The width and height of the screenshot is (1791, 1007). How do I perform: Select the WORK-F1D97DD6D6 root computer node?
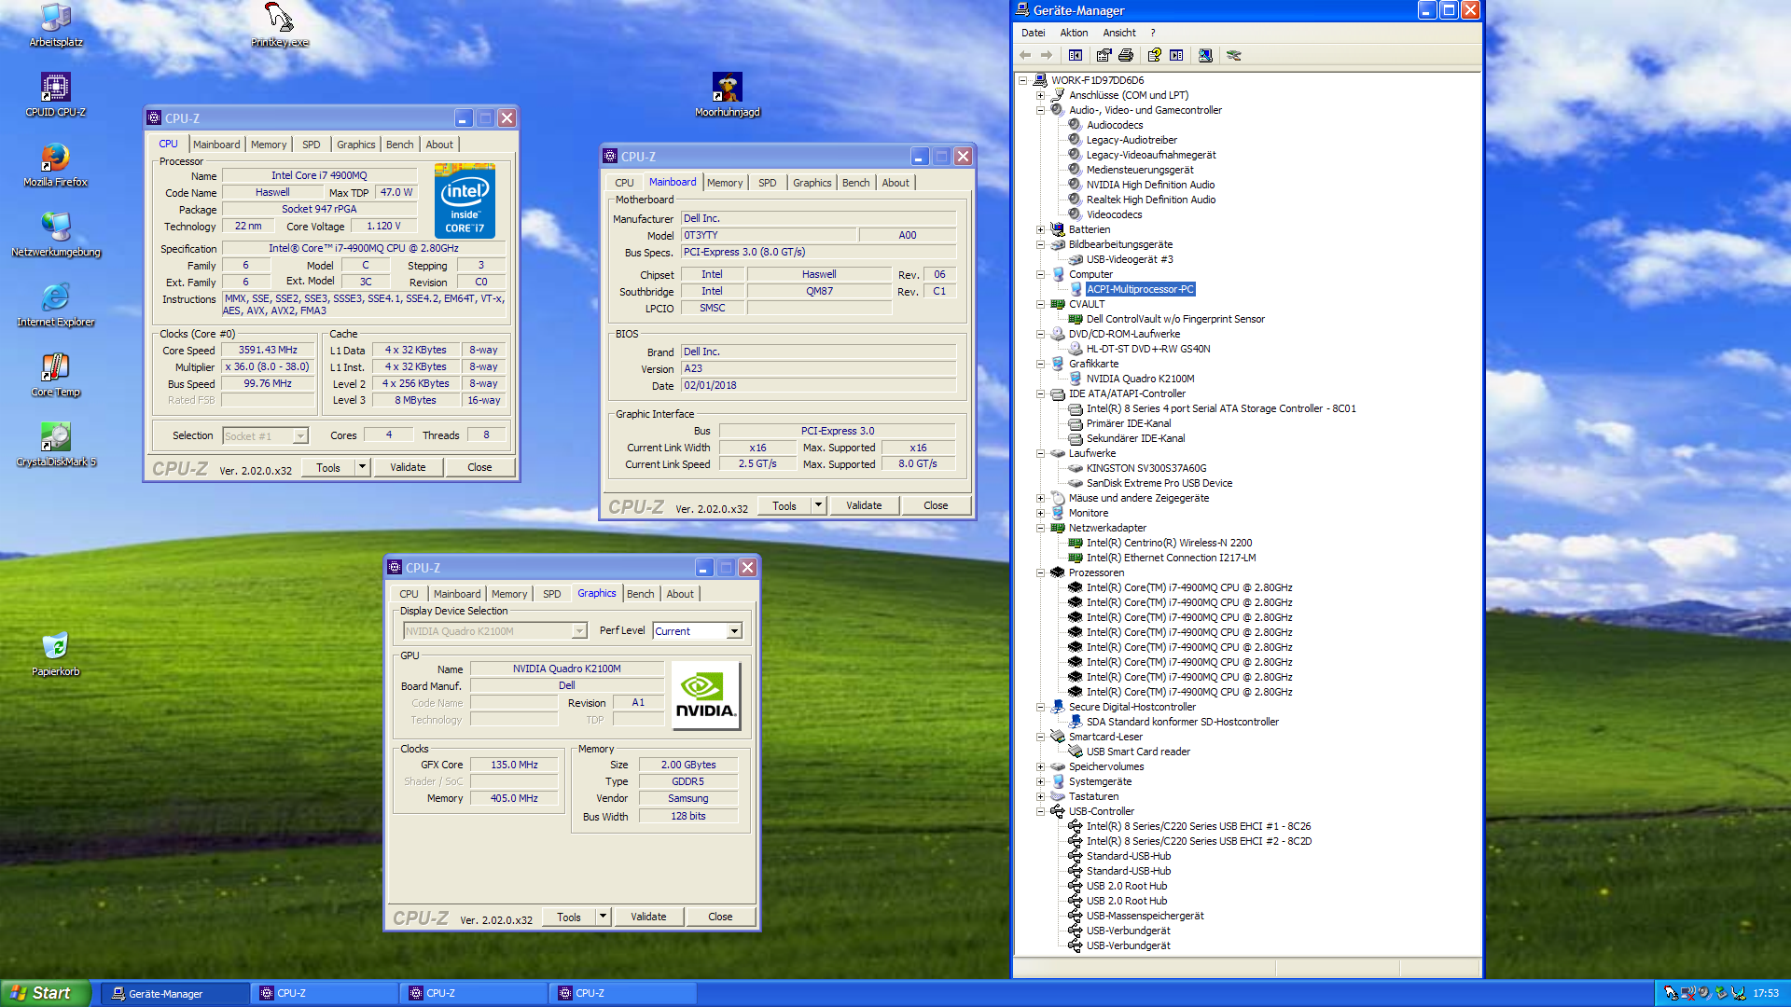1097,80
